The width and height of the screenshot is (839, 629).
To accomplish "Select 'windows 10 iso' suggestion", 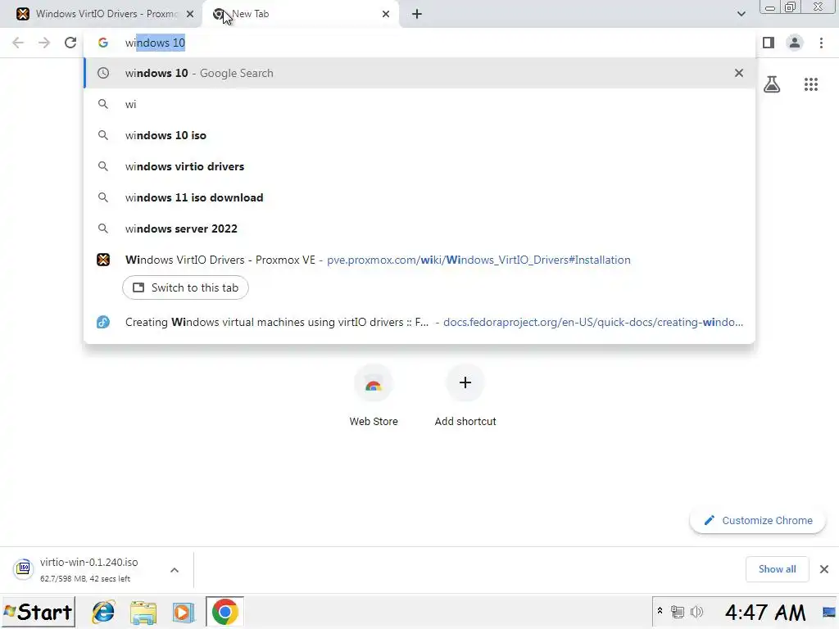I will [419, 135].
